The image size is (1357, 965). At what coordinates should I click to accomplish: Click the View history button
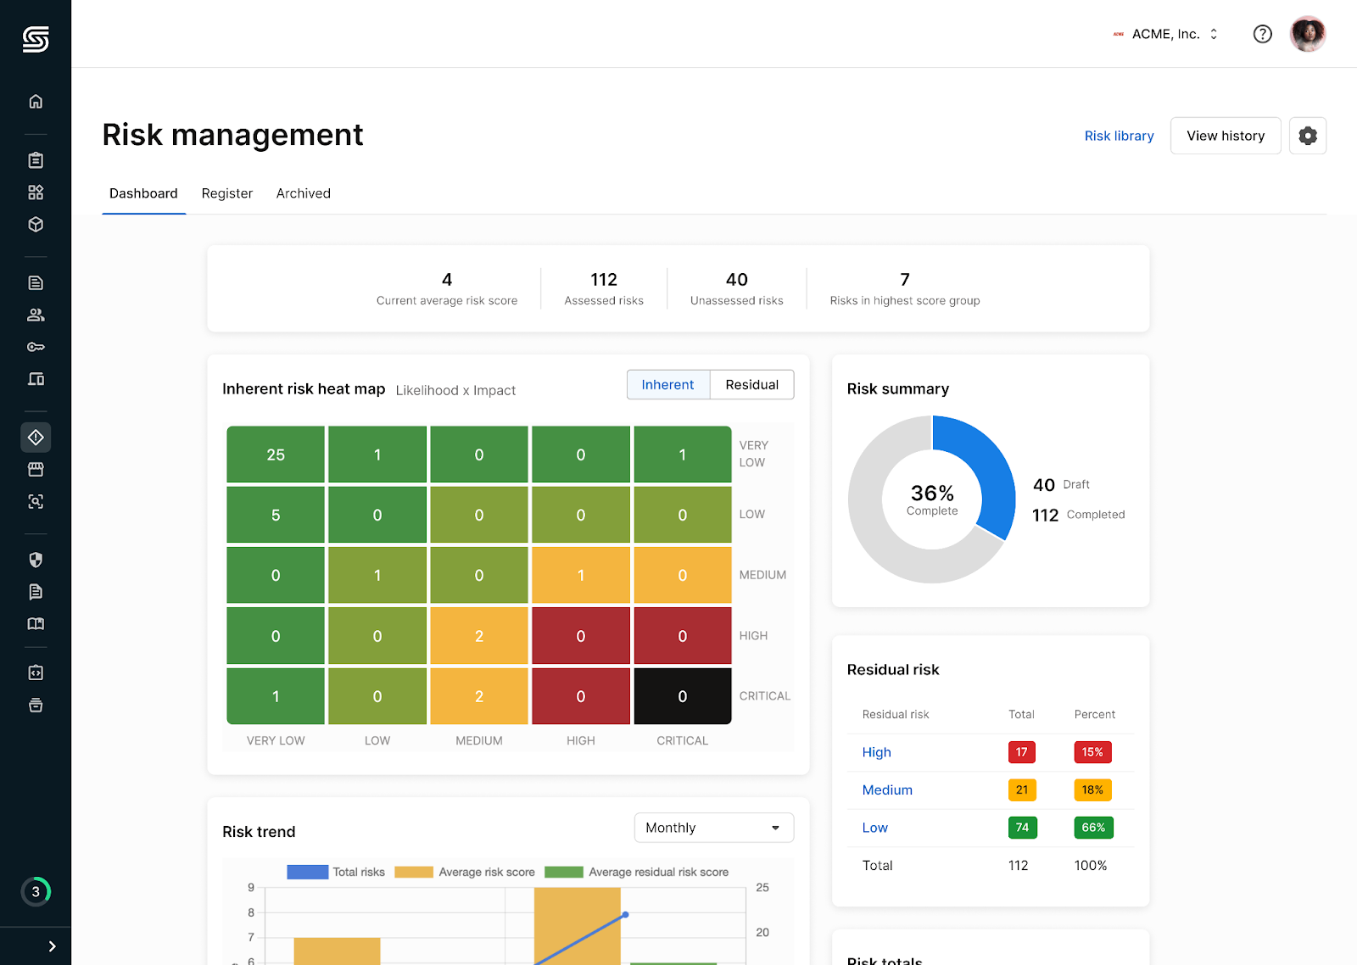coord(1225,136)
